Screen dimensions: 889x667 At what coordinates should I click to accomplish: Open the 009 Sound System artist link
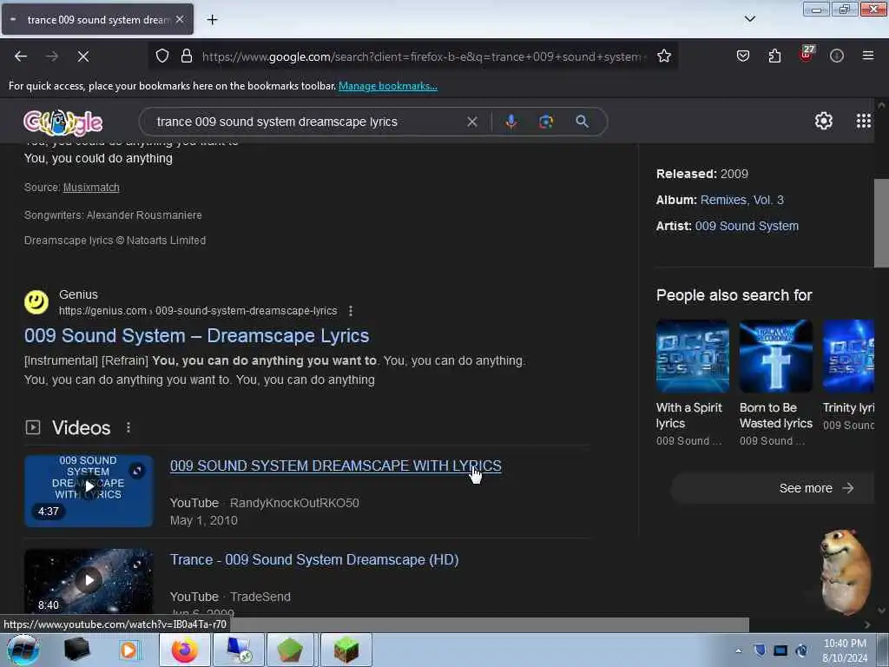click(747, 226)
